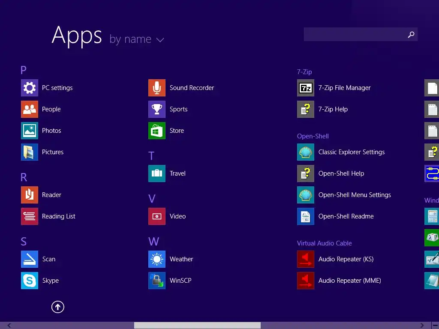Click the 'WinSCP' label

point(180,281)
